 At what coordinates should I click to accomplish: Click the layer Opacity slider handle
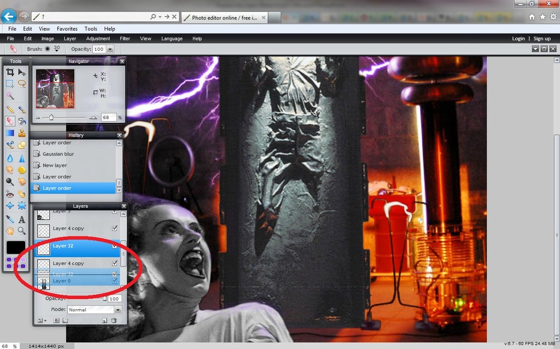[104, 298]
